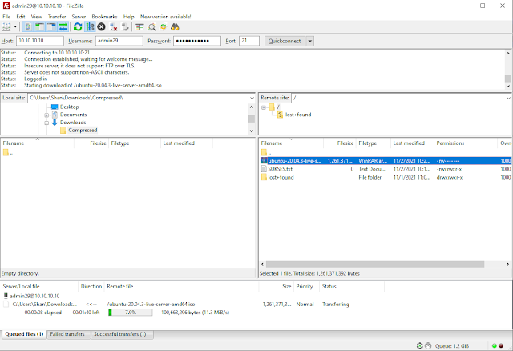The image size is (513, 351).
Task: Click the ubuntu ISO file icon
Action: [264, 160]
